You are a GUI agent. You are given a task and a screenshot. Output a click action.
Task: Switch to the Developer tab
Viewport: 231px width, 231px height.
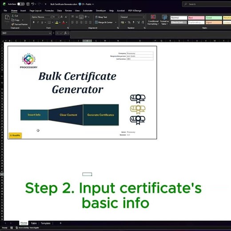pos(101,11)
